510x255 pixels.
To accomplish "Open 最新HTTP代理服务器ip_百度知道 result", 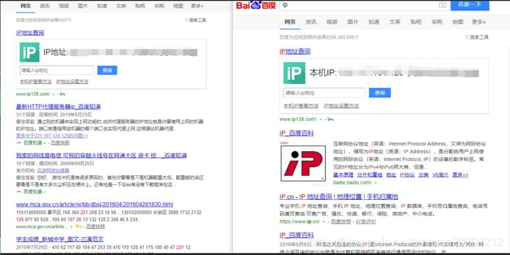I will click(58, 107).
